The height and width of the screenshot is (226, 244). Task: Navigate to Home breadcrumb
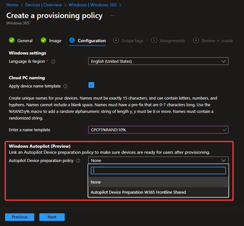point(12,5)
